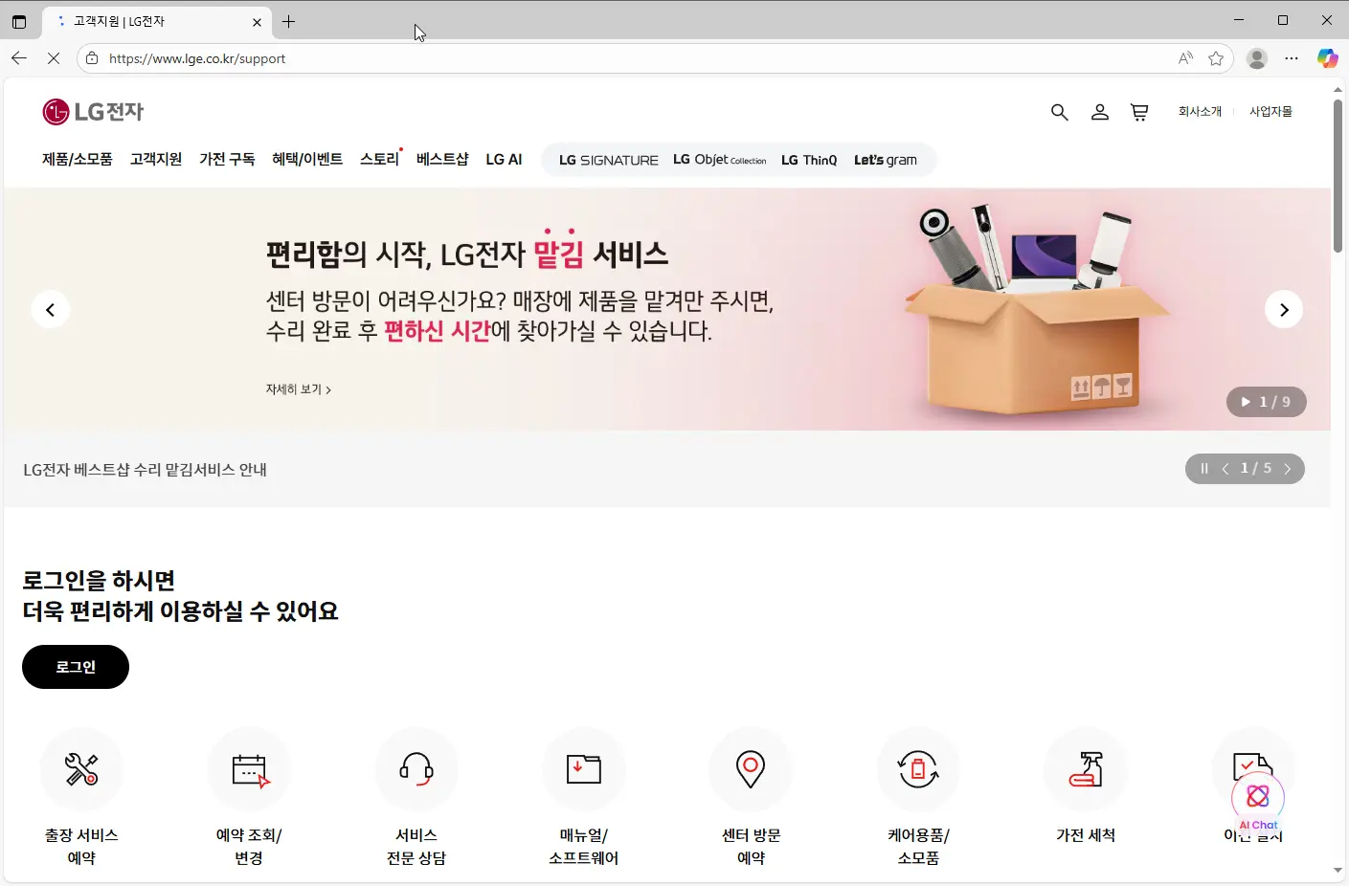Open 예약 조회/변경 calendar icon

click(x=249, y=769)
